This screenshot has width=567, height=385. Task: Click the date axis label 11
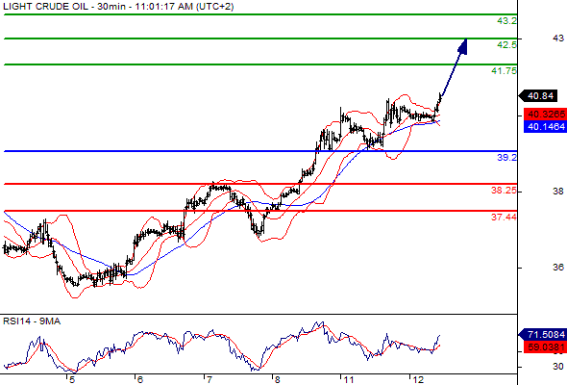pos(348,380)
